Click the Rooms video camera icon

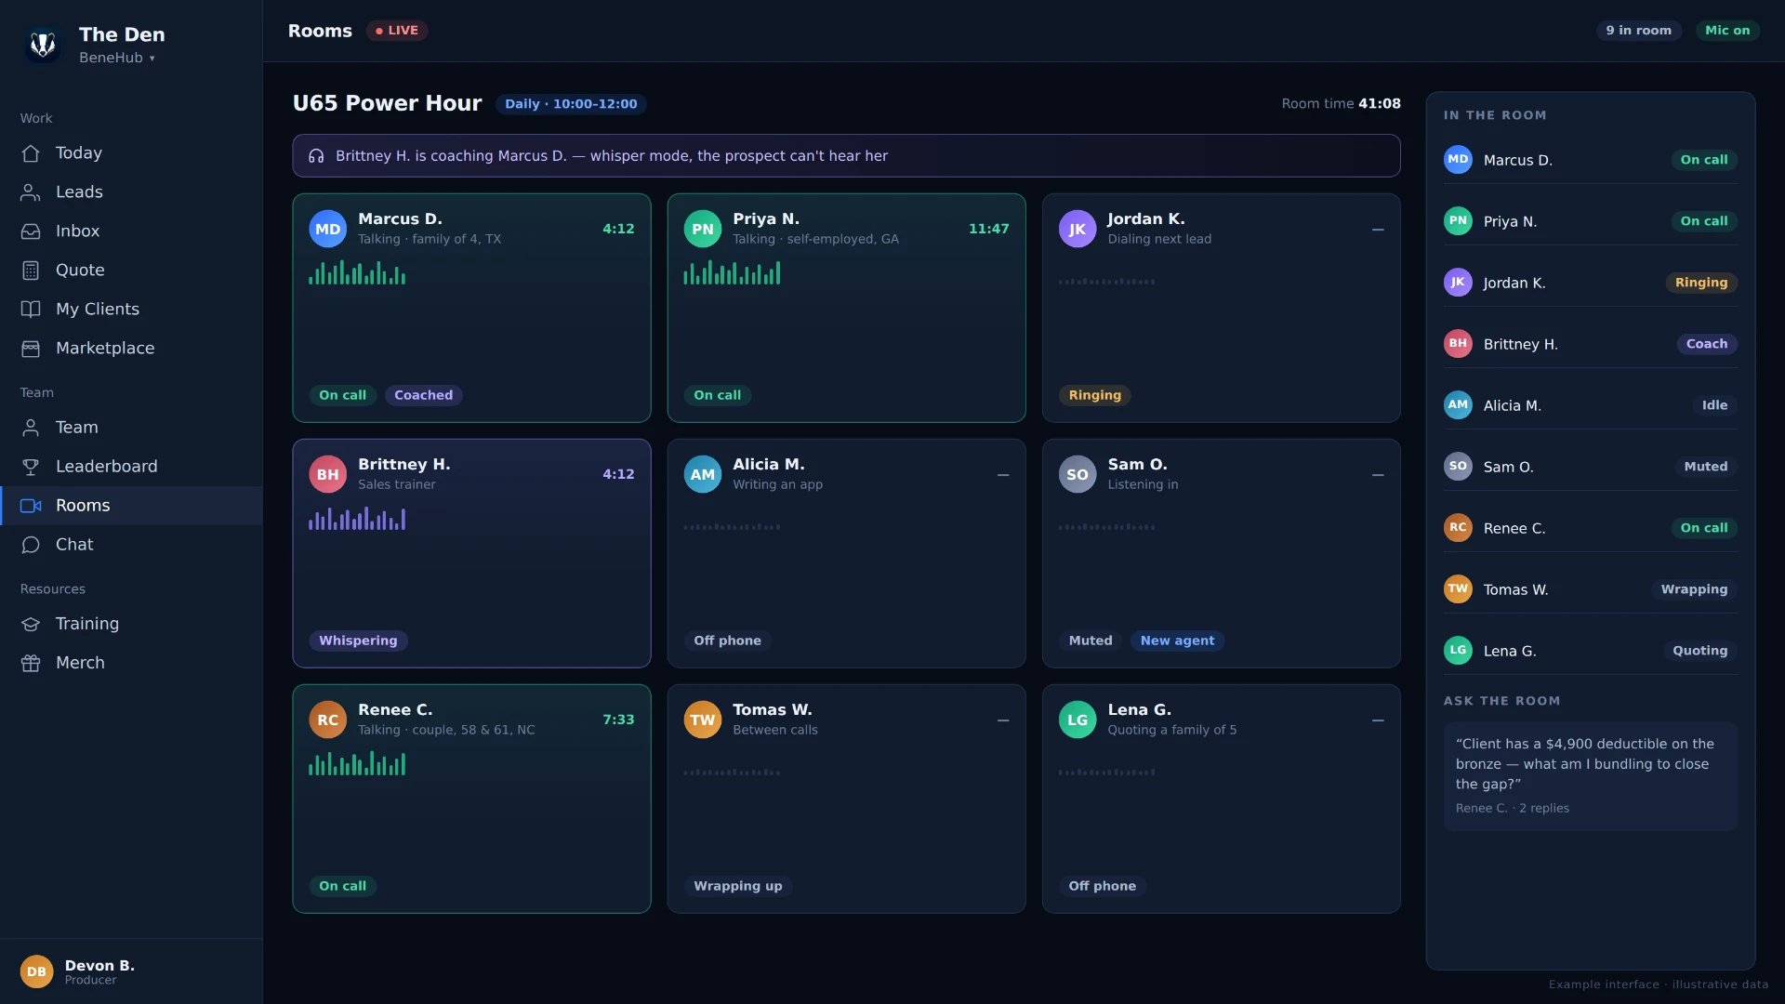click(31, 506)
